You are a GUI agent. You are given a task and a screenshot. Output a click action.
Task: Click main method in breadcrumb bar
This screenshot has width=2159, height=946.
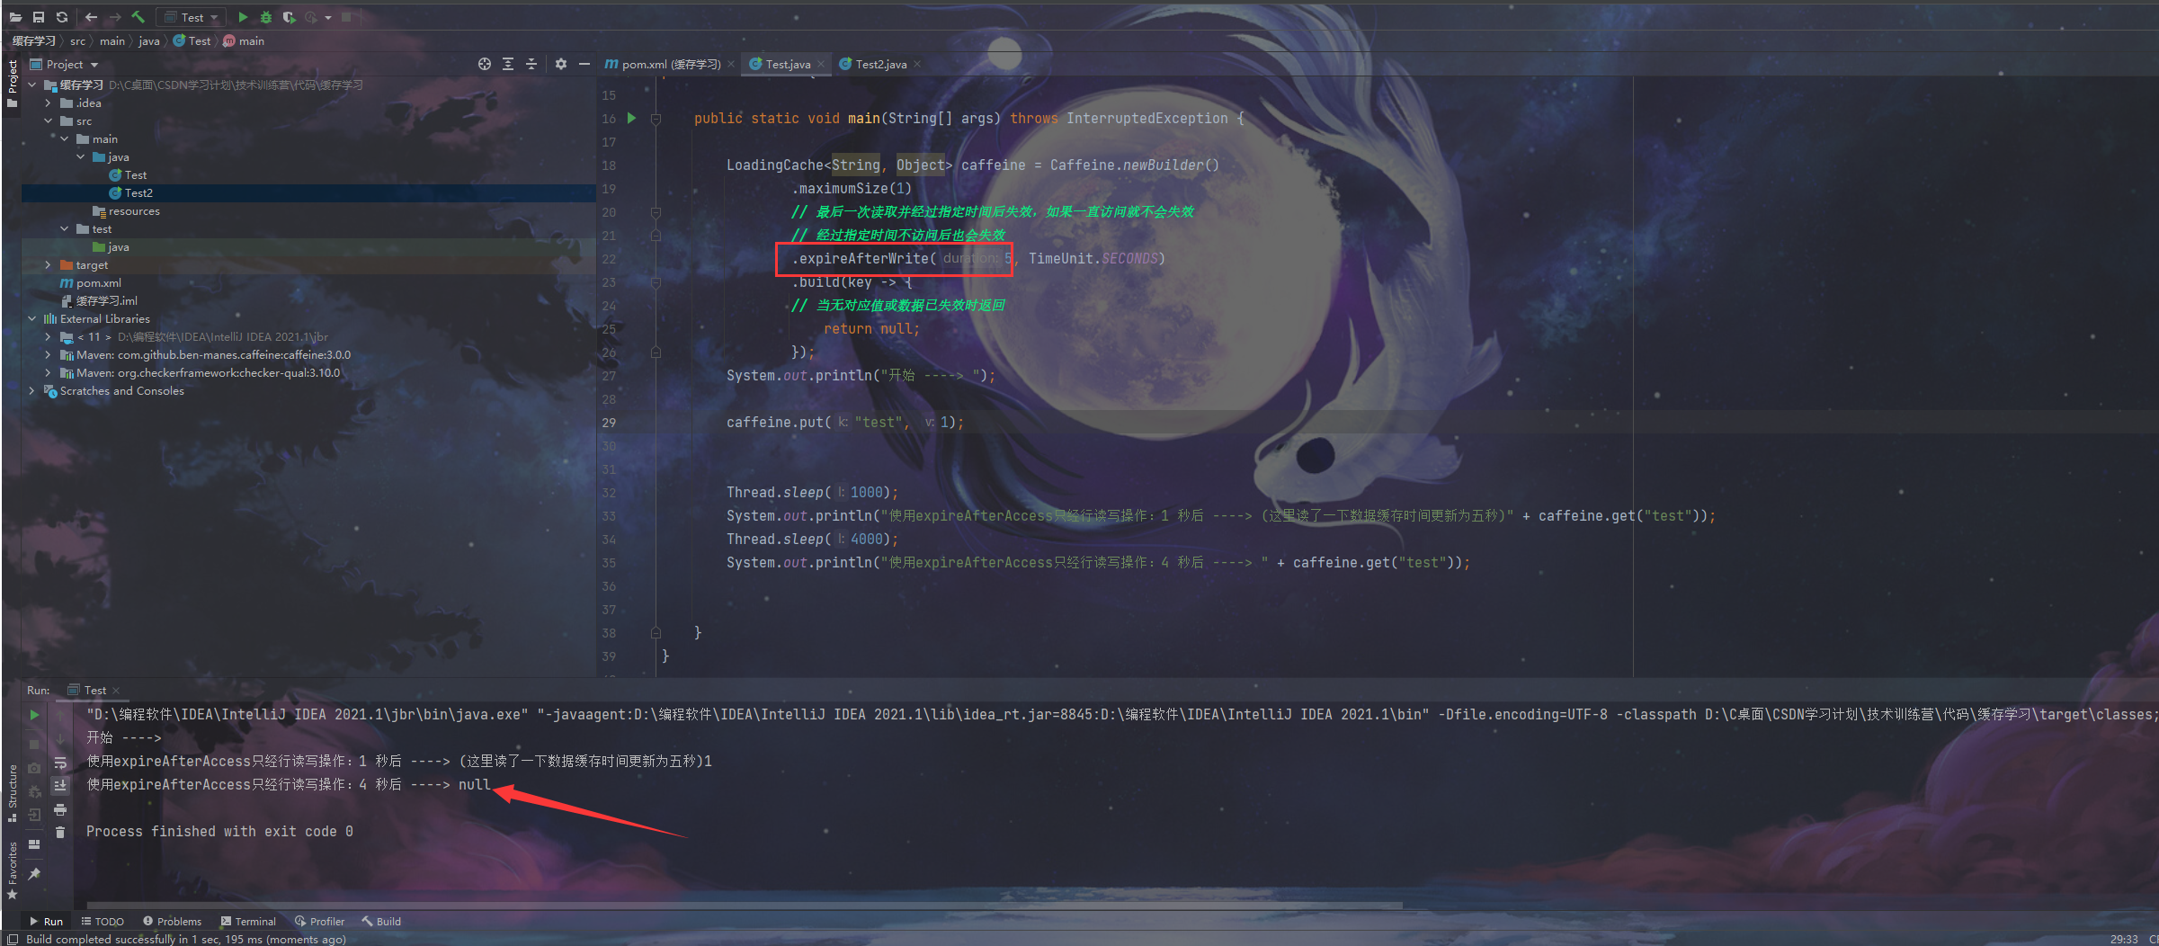[244, 40]
